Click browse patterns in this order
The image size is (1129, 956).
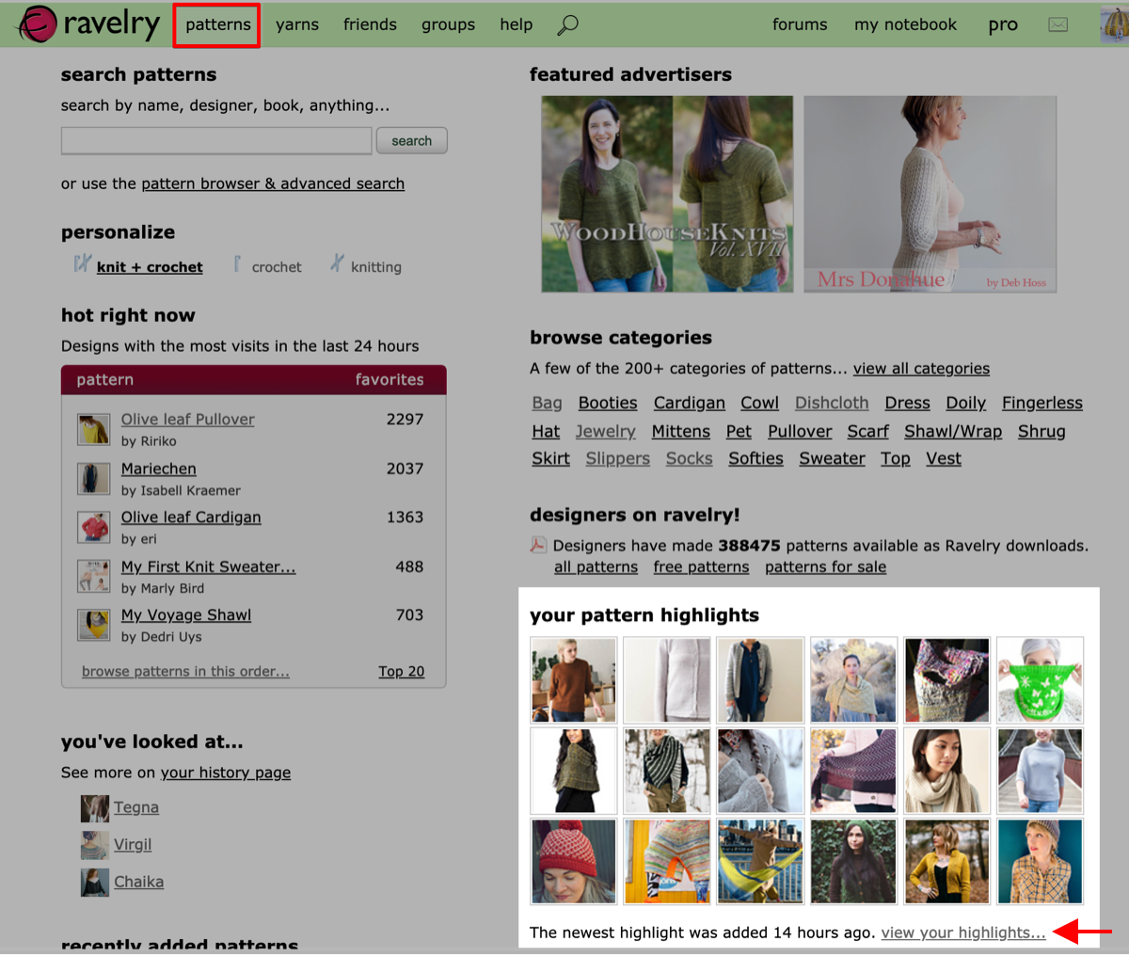(x=185, y=671)
